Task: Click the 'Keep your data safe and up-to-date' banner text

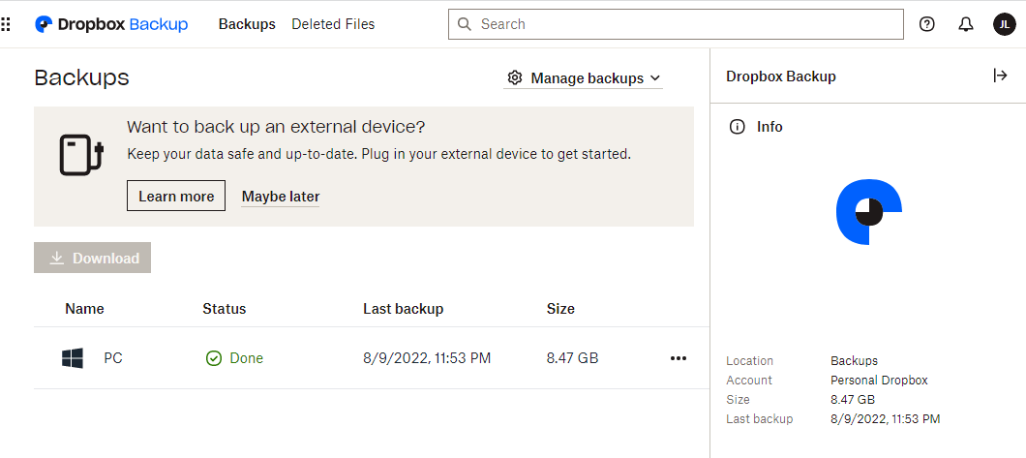Action: (378, 155)
